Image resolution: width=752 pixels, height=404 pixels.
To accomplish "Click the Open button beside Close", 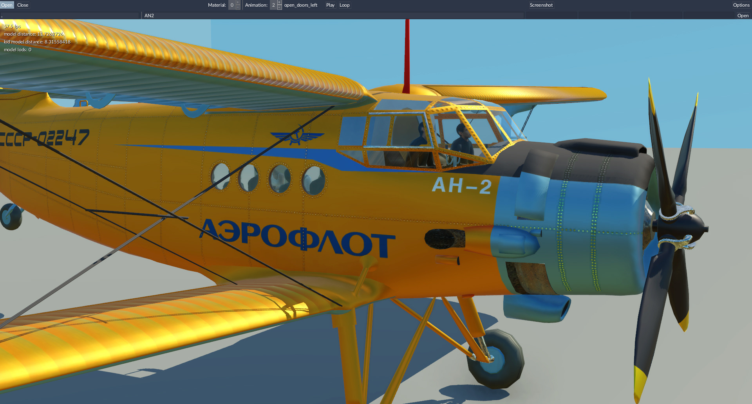I will (7, 5).
